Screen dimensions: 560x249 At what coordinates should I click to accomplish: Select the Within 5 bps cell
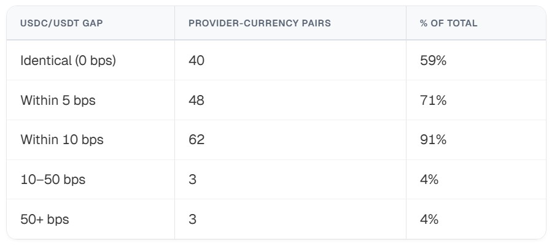coord(58,100)
